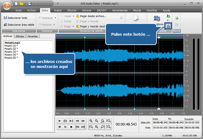
Task: Open the dropdown arrow next to open folder icon
Action: (x=25, y=4)
